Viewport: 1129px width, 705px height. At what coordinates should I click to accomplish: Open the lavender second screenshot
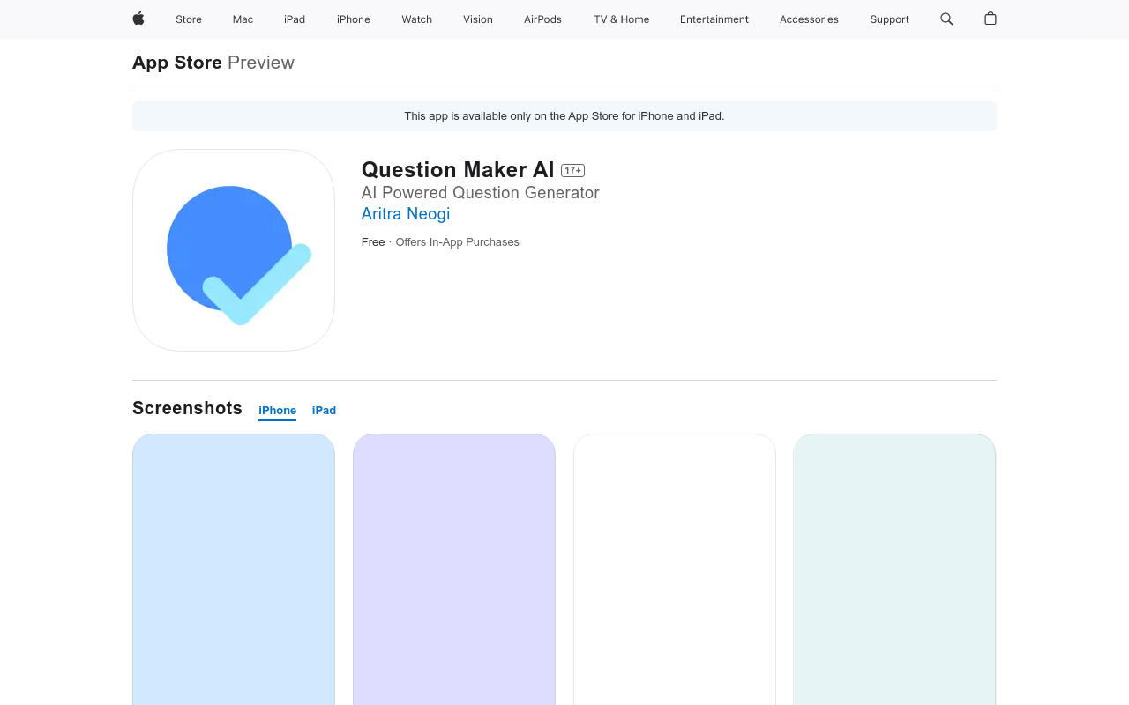click(454, 569)
